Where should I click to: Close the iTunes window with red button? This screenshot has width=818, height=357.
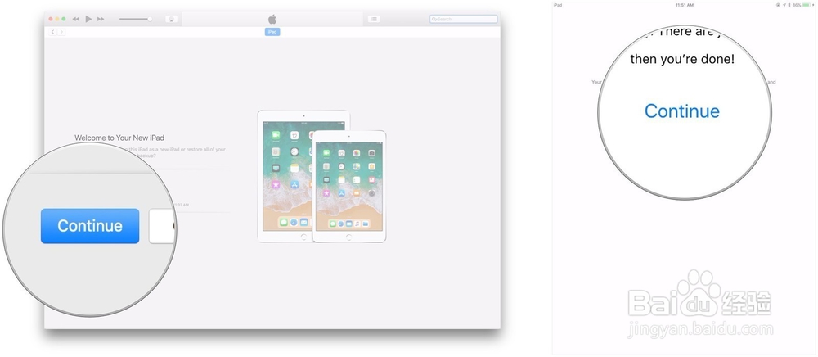(51, 19)
